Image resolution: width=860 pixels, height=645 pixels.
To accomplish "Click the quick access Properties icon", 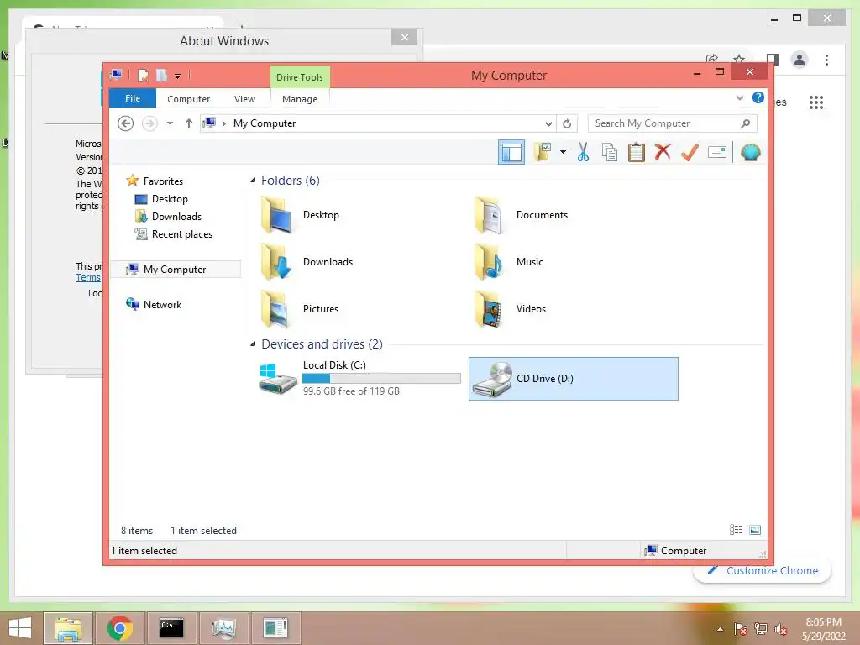I will 143,75.
